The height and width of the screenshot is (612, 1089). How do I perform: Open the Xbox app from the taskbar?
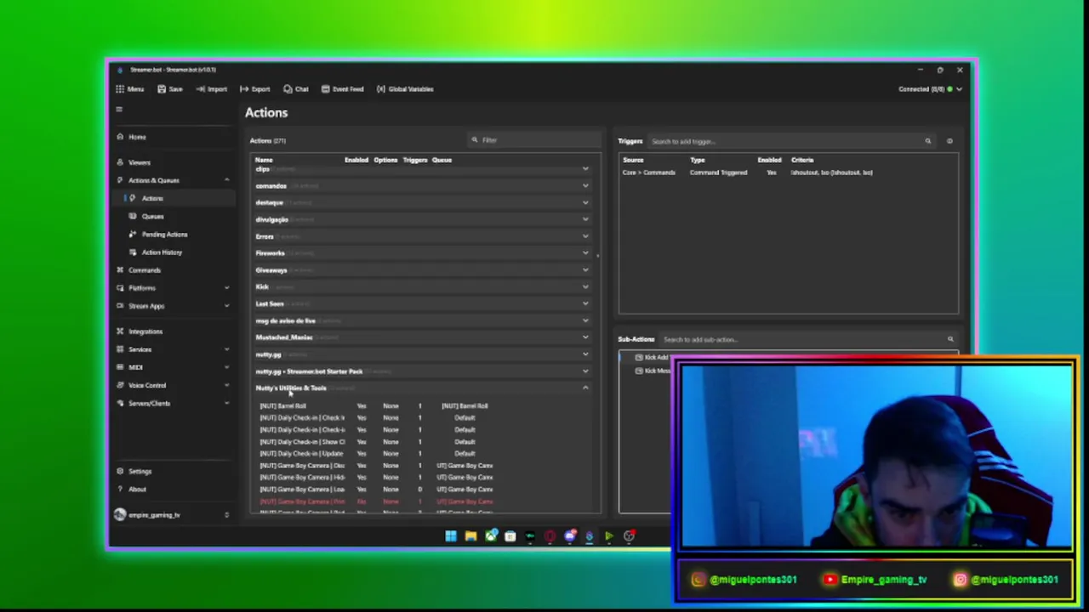click(491, 535)
